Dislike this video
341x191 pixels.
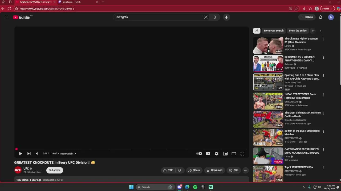(x=180, y=170)
